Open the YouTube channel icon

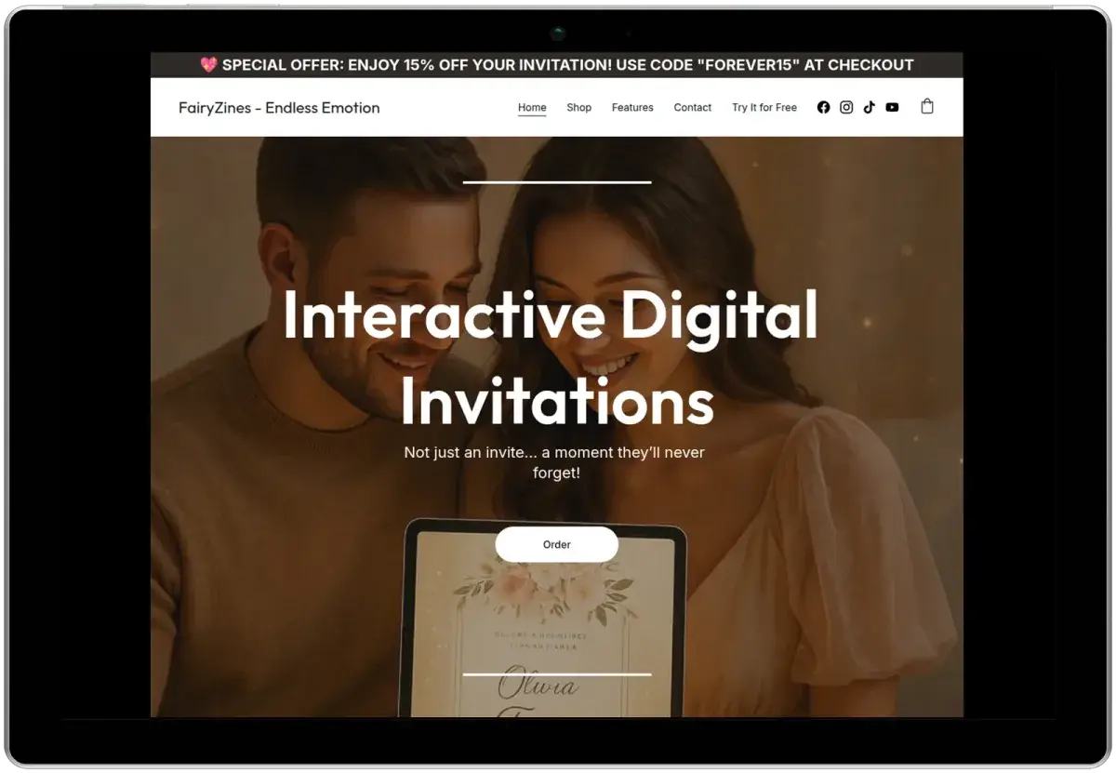(892, 107)
